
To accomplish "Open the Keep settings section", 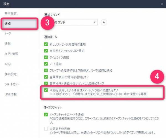I will coord(8,64).
